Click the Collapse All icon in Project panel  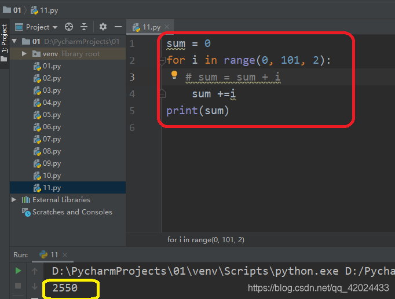pyautogui.click(x=84, y=27)
